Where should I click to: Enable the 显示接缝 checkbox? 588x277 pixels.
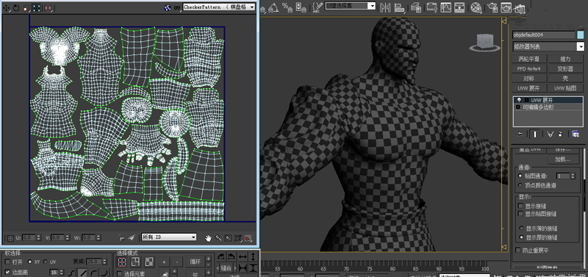coord(520,206)
